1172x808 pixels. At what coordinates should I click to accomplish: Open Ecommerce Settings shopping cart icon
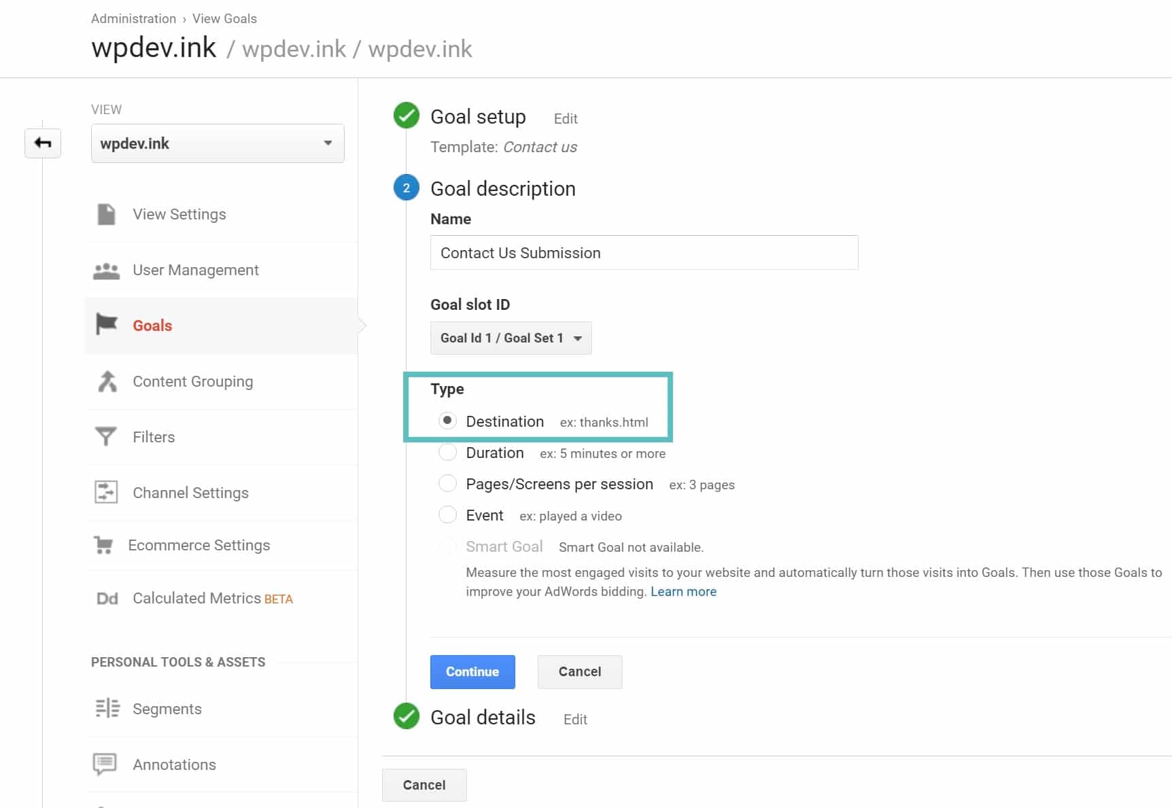coord(107,544)
